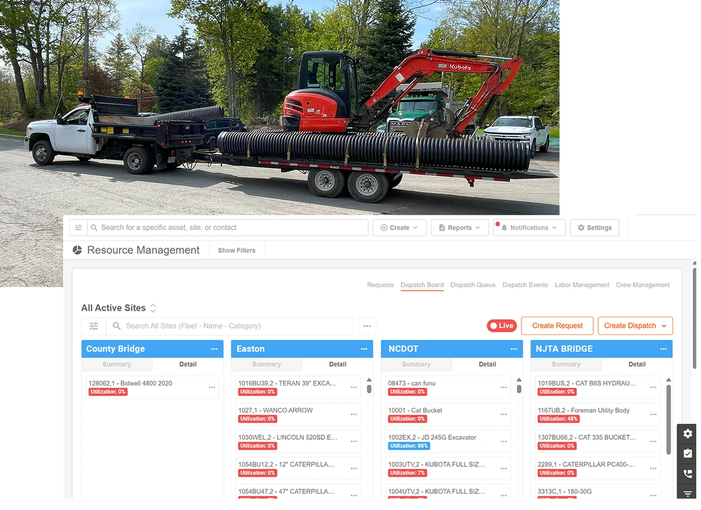
Task: Open Show Filters next to Resource Management
Action: click(236, 250)
